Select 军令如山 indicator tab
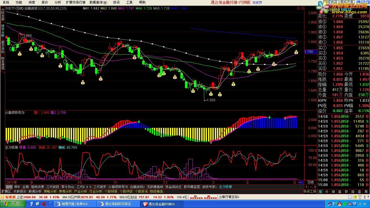 point(68,187)
